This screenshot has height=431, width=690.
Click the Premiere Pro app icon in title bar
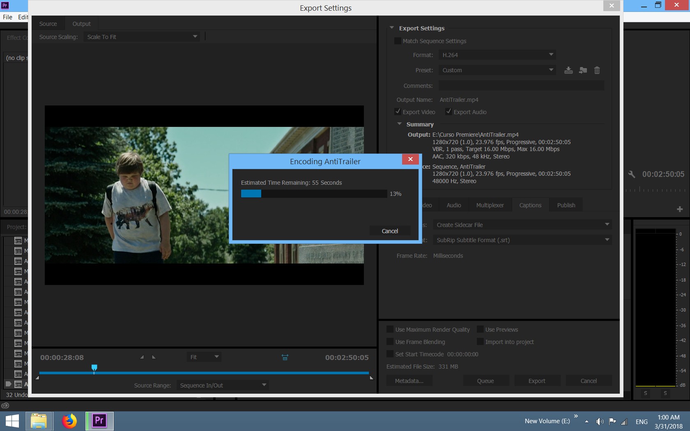5,5
